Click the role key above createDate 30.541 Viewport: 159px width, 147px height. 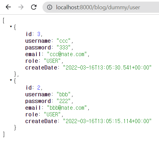32,61
